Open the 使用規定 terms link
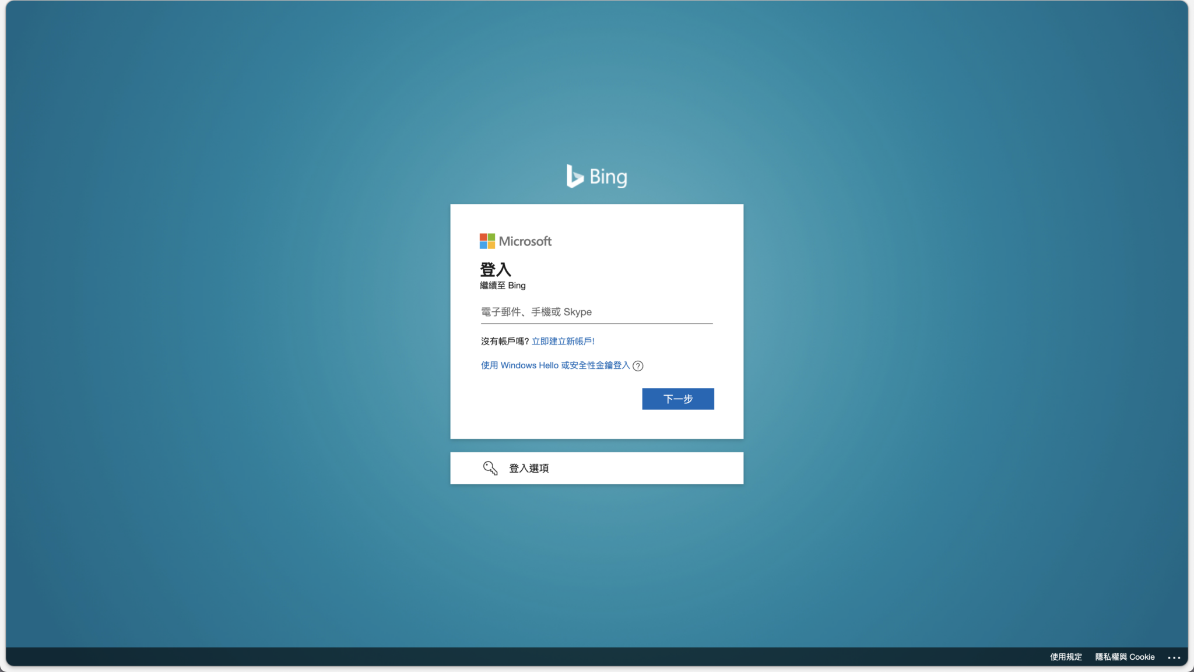 1065,657
